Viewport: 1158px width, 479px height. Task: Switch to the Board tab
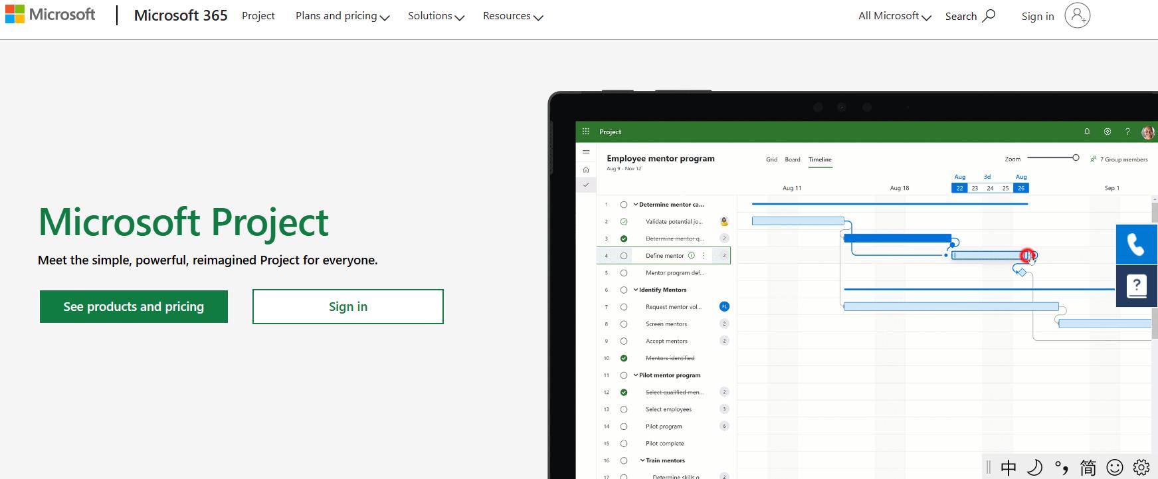tap(793, 159)
